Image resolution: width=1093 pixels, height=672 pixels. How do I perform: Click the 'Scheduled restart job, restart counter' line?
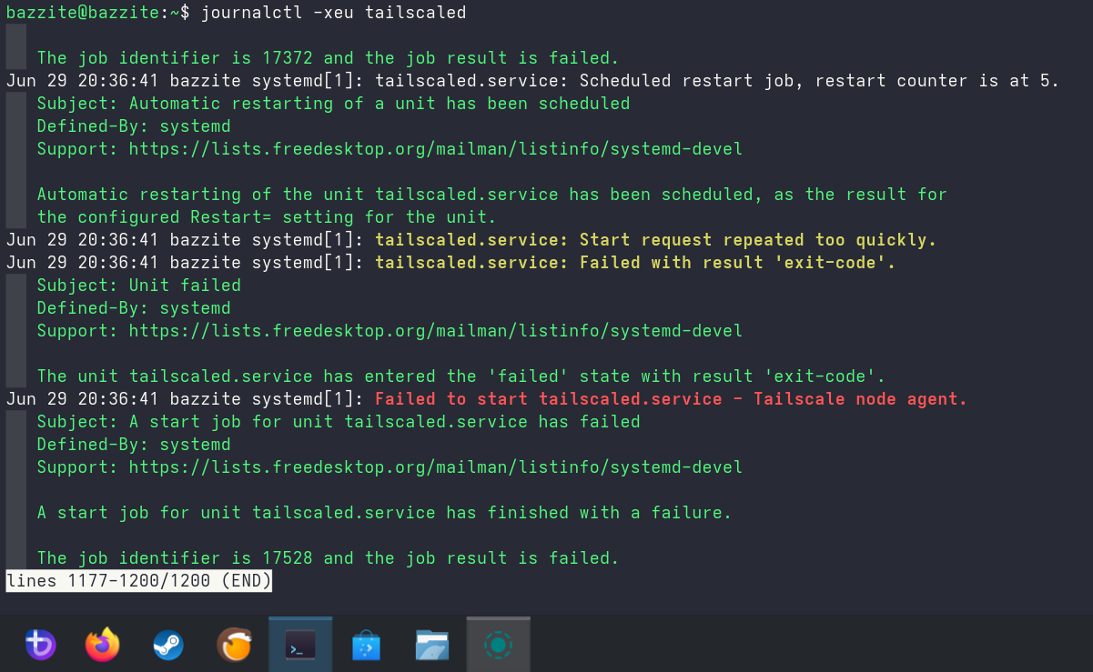[x=532, y=80]
